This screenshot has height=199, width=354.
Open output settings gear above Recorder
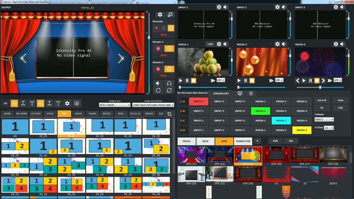tap(160, 15)
